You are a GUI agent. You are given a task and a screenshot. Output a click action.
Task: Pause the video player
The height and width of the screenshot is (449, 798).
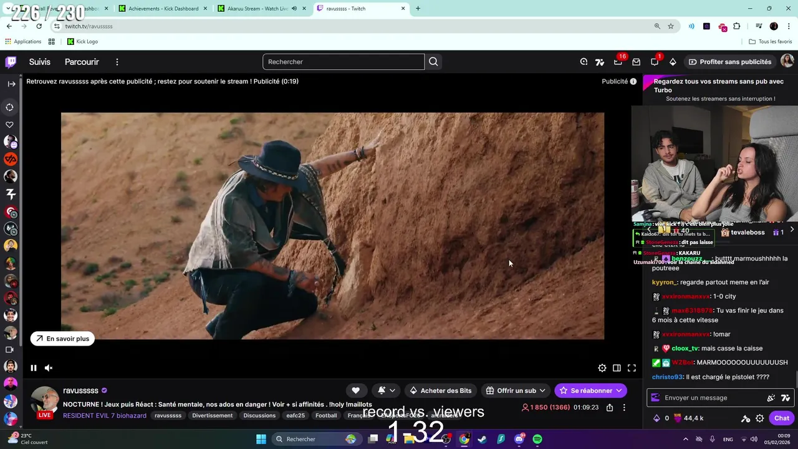(x=34, y=368)
